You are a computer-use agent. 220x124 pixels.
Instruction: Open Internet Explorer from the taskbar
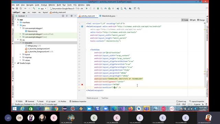point(22,109)
